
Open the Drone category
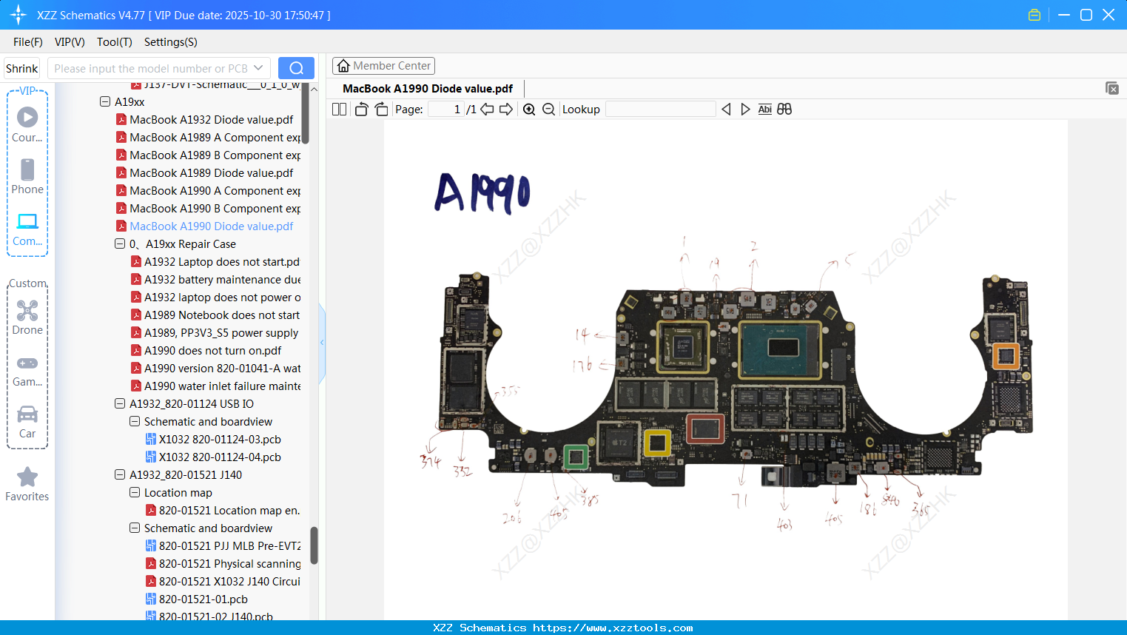[27, 317]
